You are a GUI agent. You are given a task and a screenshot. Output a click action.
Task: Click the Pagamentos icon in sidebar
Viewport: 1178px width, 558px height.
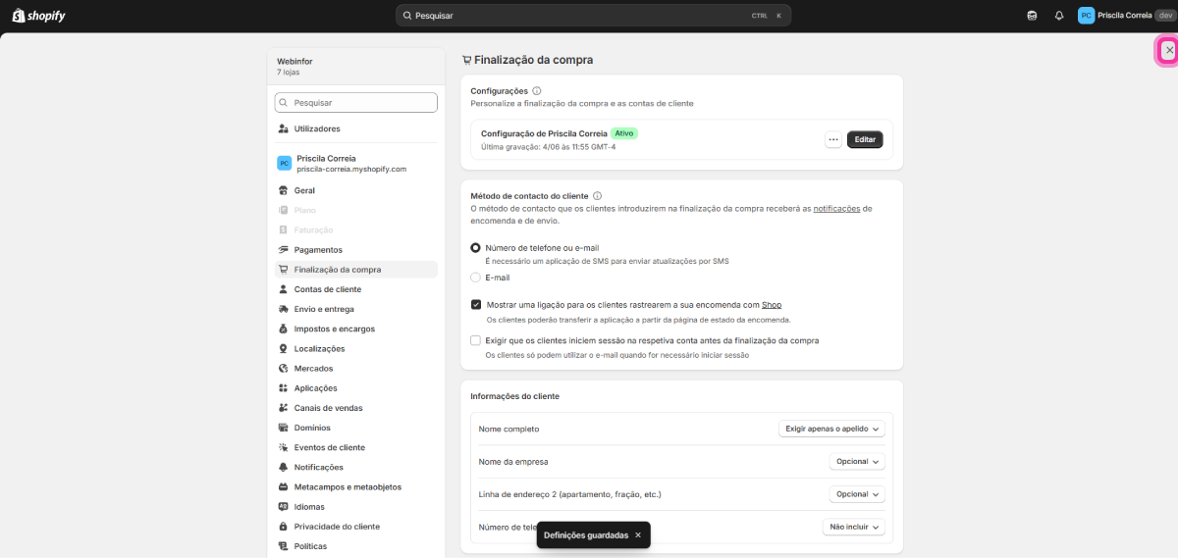283,250
